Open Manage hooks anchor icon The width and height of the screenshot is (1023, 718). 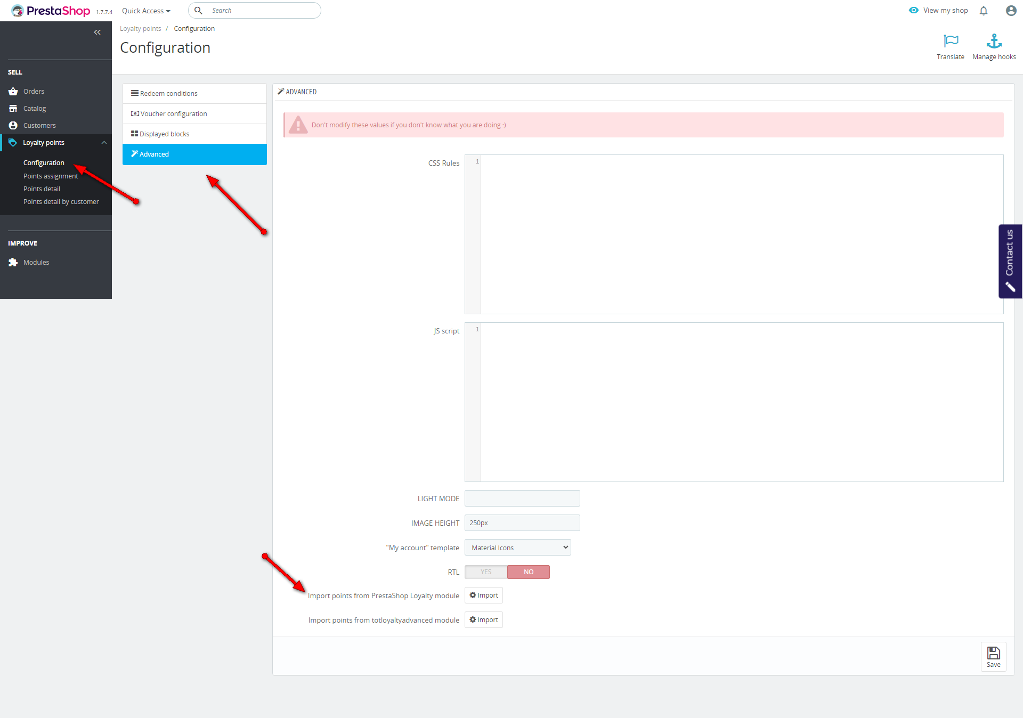click(994, 42)
